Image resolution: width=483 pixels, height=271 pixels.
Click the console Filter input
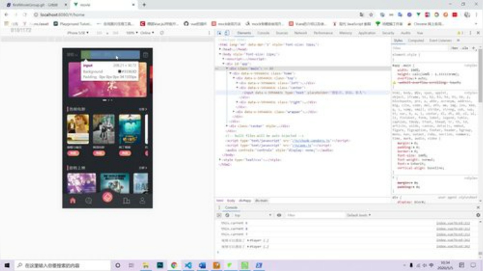pos(314,215)
